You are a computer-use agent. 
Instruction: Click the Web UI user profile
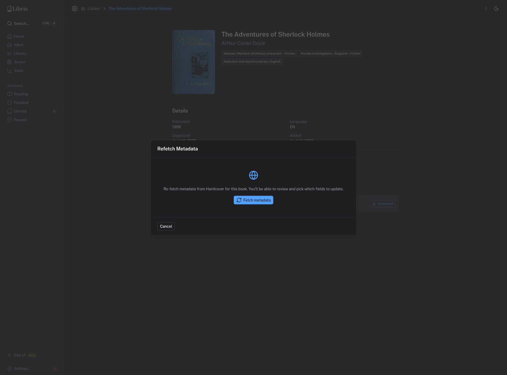point(22,355)
